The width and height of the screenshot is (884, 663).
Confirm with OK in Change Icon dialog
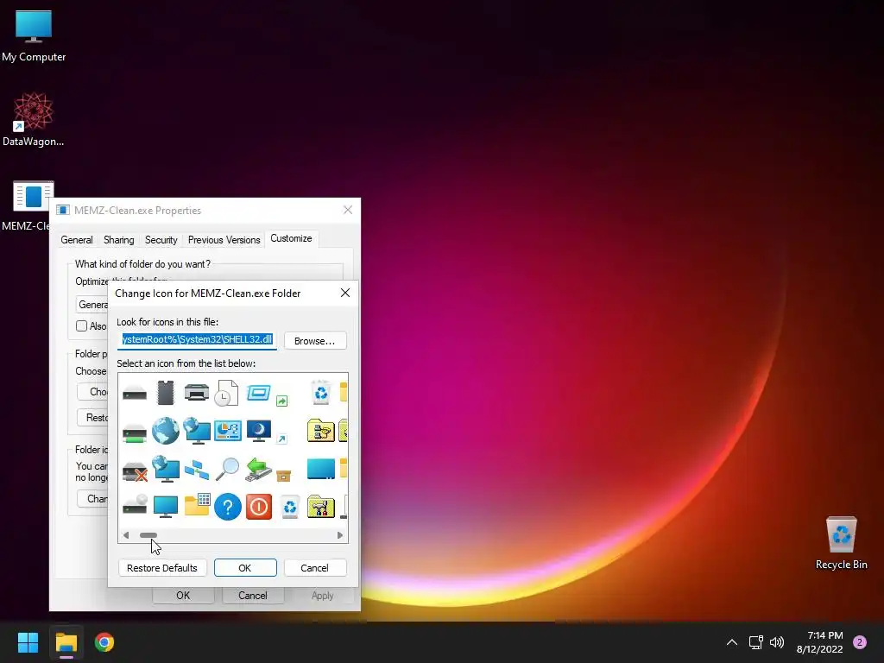(x=245, y=568)
